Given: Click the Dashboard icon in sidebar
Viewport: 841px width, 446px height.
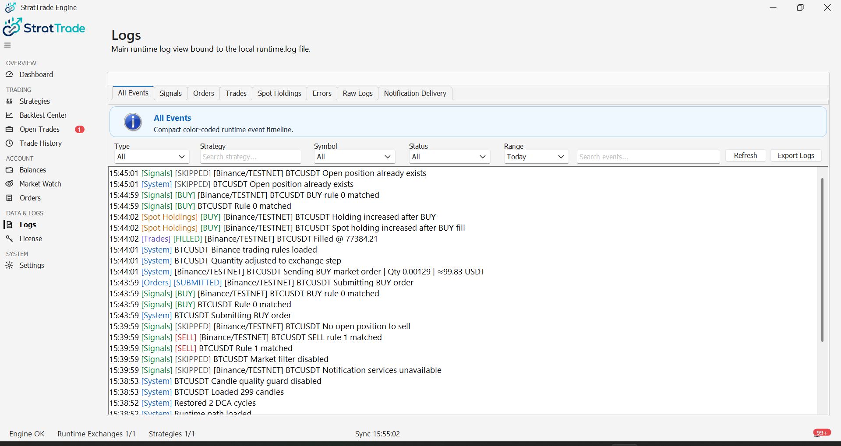Looking at the screenshot, I should click(x=9, y=74).
